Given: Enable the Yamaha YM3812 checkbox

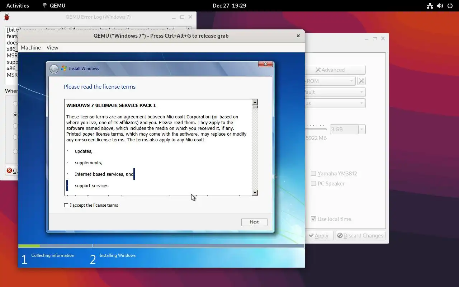Looking at the screenshot, I should tap(313, 173).
